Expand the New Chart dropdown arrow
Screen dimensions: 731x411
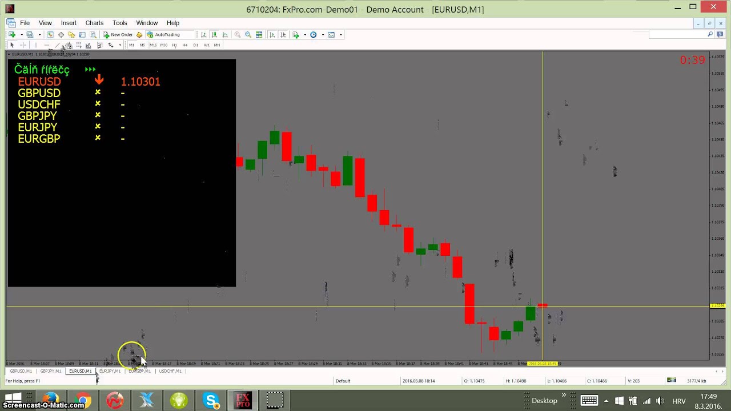click(x=21, y=35)
